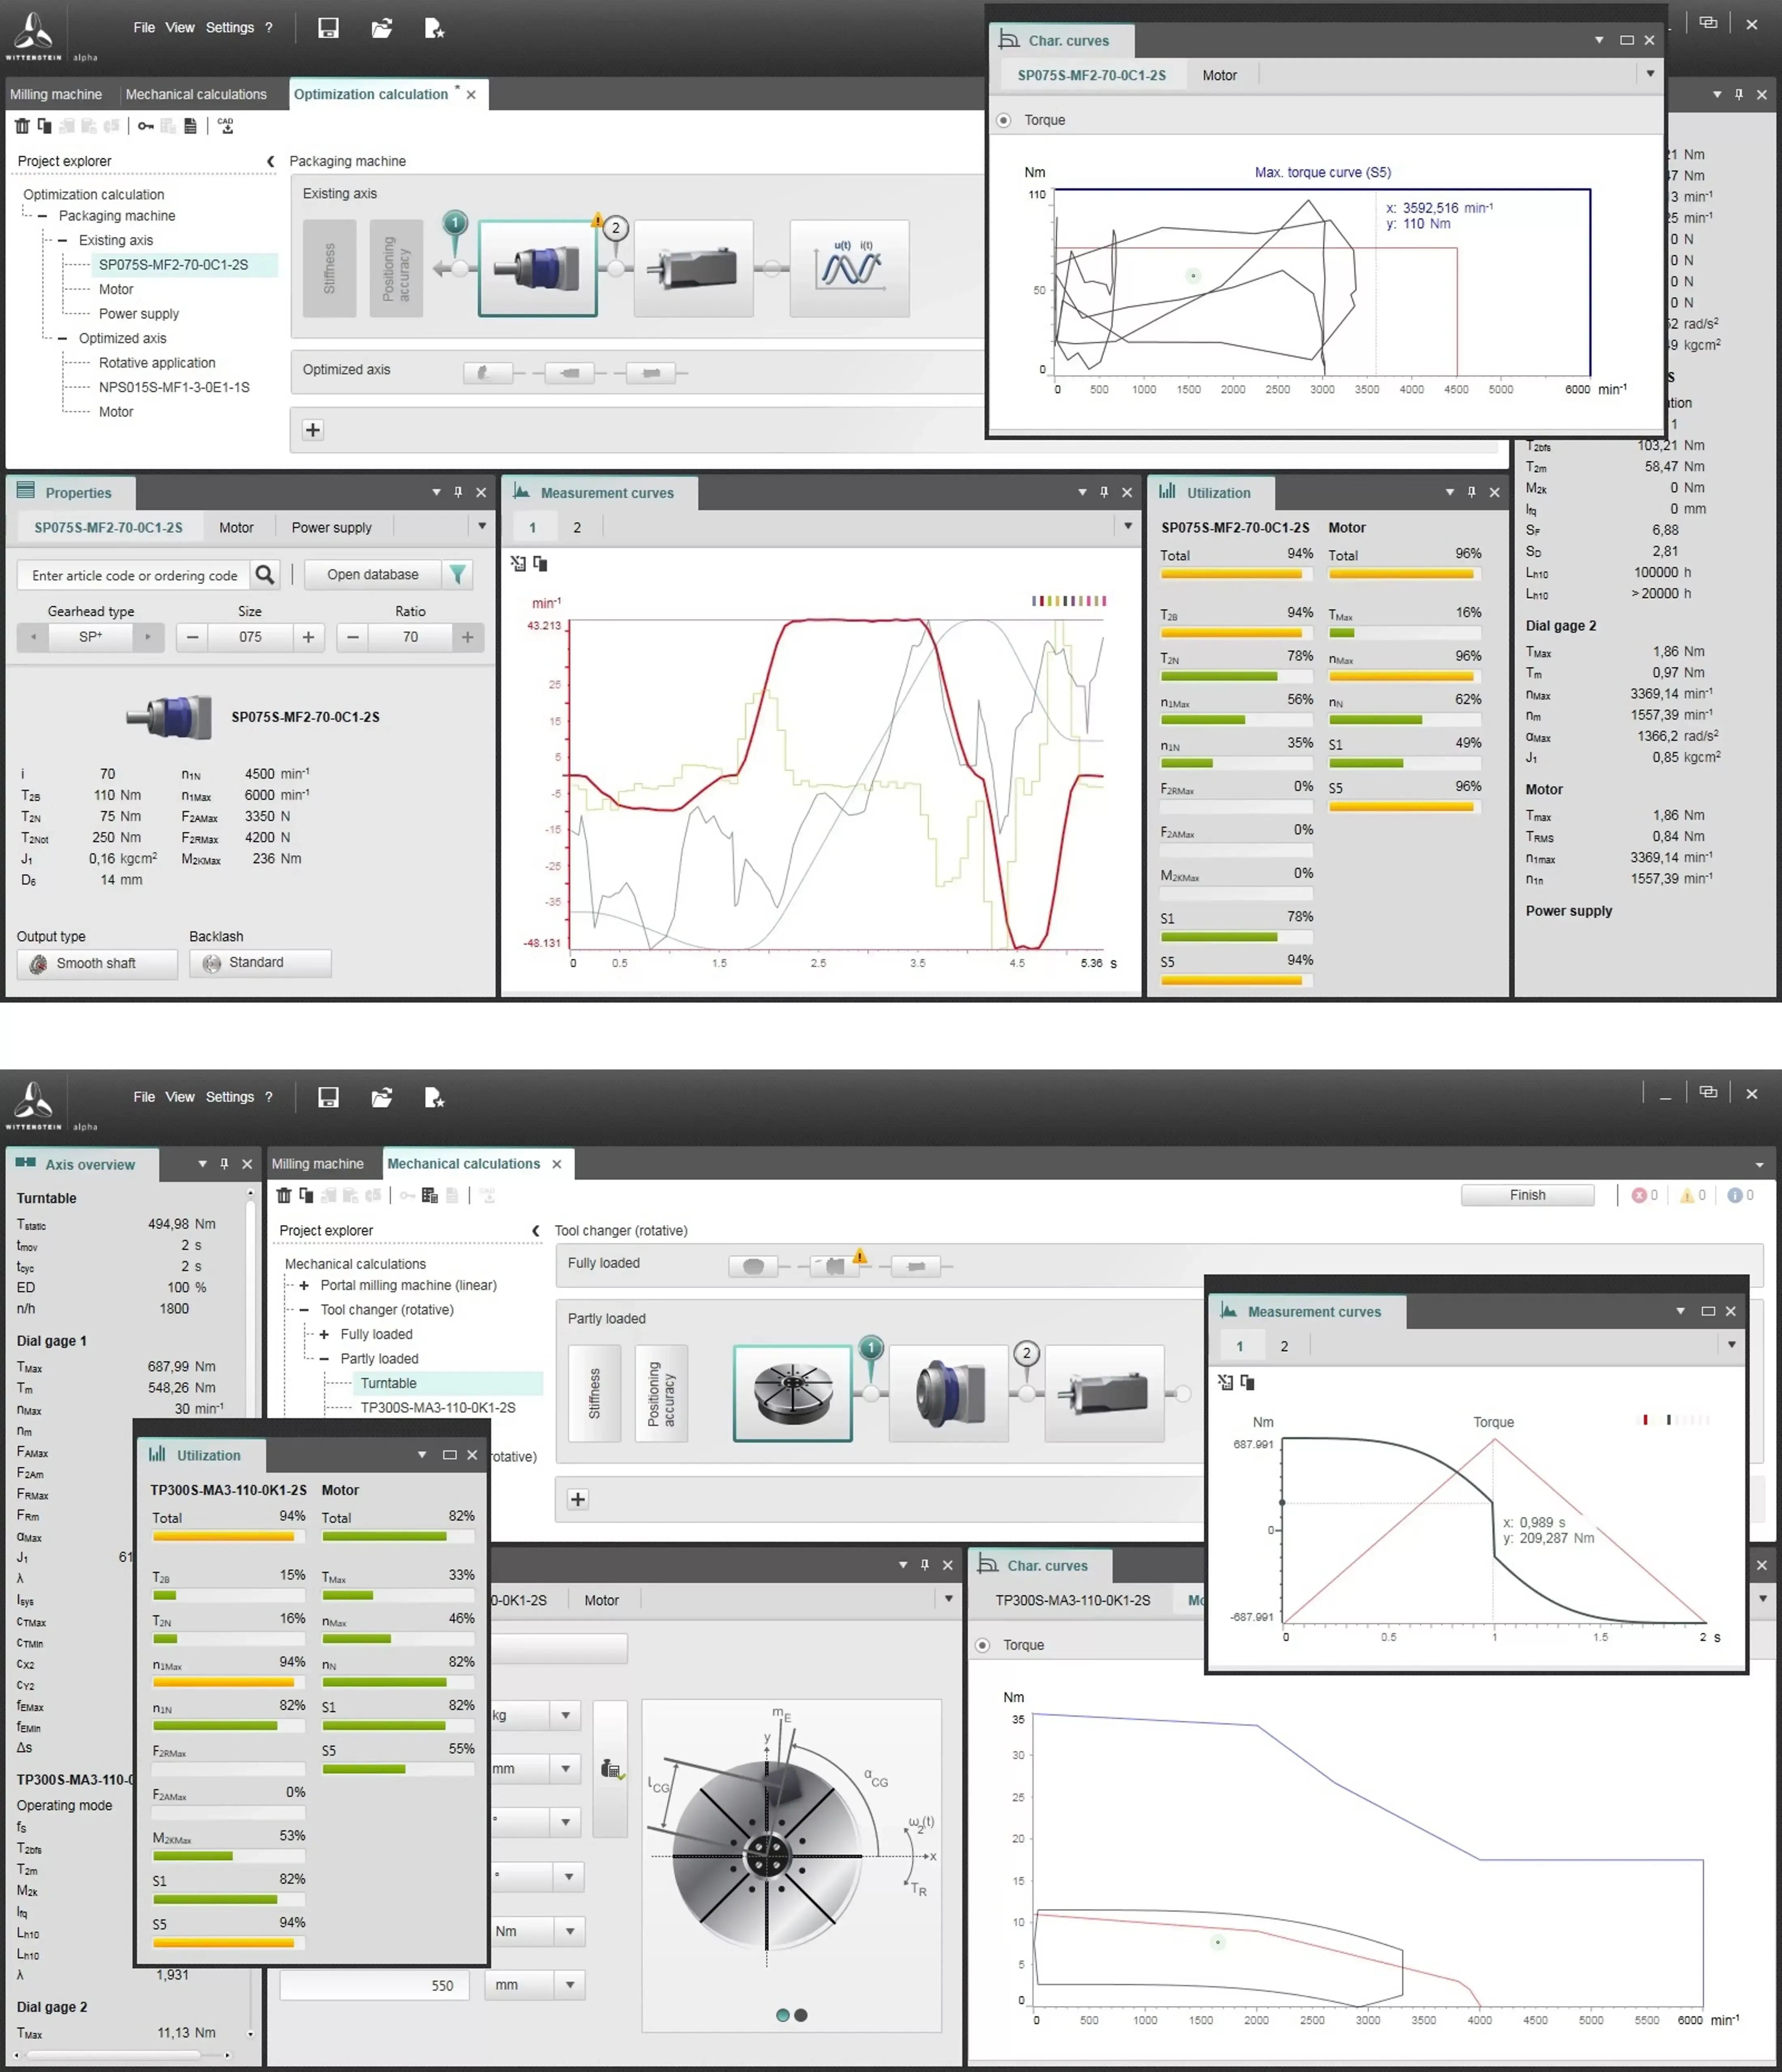Select the SP075S gearbox block in Existing axis
Viewport: 1782px width, 2072px height.
pos(538,268)
